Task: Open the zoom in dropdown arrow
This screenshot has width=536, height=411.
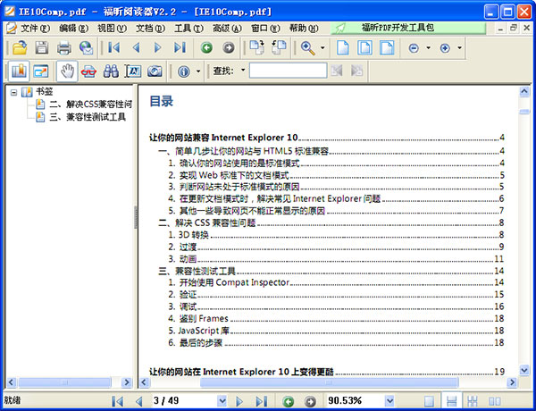Action: pos(460,48)
